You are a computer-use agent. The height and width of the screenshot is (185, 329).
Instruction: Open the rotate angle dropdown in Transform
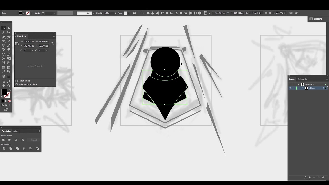(32, 50)
